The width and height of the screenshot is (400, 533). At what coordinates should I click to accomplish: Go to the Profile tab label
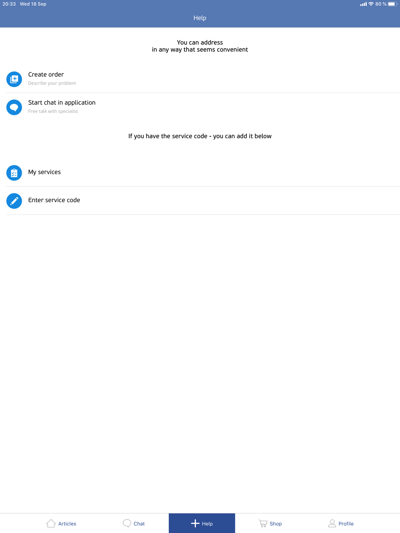[x=346, y=524]
